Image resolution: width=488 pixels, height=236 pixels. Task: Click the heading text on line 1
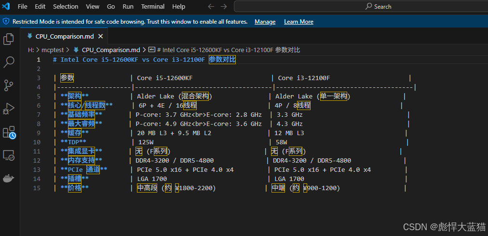[144, 59]
